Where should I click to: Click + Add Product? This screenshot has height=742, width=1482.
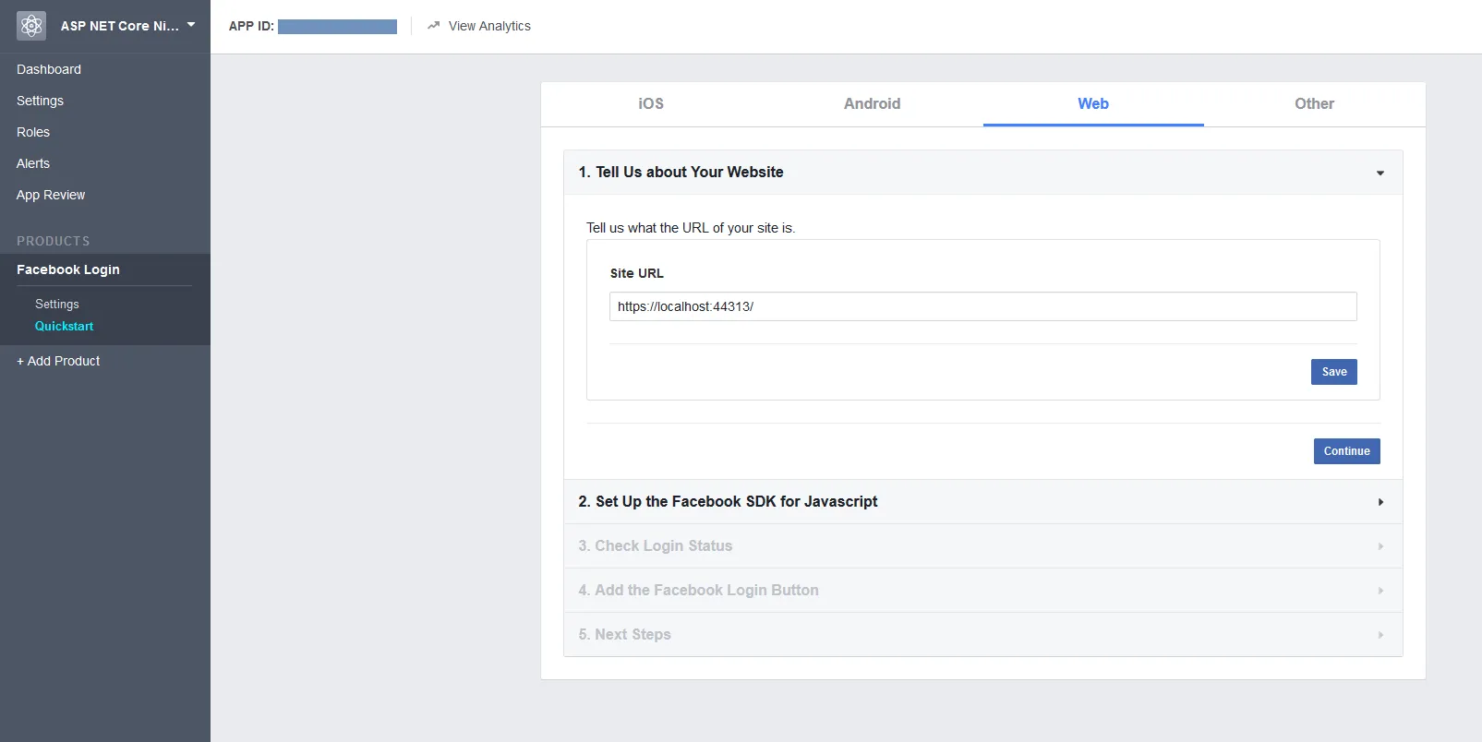pyautogui.click(x=58, y=361)
